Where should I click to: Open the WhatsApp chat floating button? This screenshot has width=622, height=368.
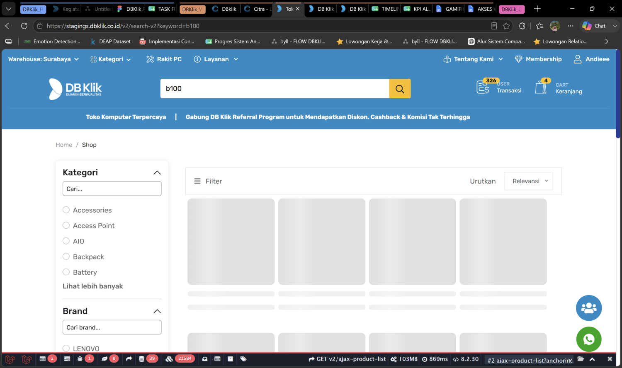tap(589, 339)
